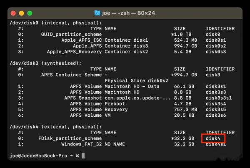
Task: Click 'Container disk3' name
Action: click(126, 46)
